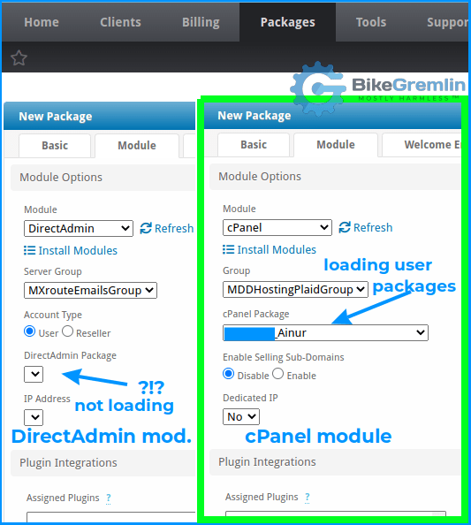
Task: Click the favorites star icon
Action: click(x=19, y=58)
